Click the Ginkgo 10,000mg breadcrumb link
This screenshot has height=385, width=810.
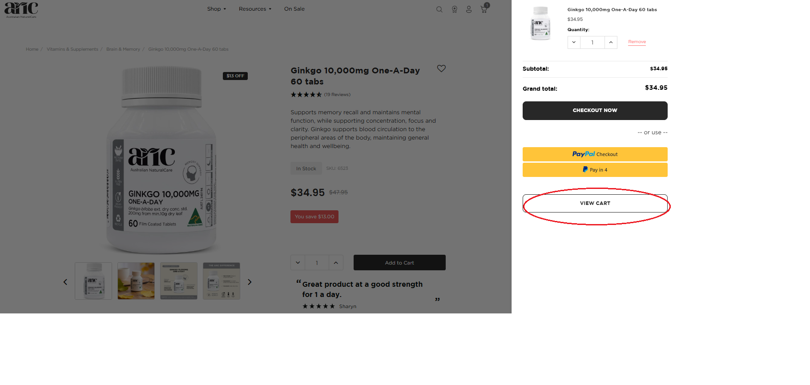(x=188, y=49)
